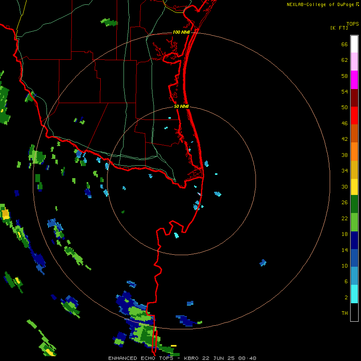Select the bright yellow legend swatch
Screen dimensions: 361x361
tap(354, 187)
